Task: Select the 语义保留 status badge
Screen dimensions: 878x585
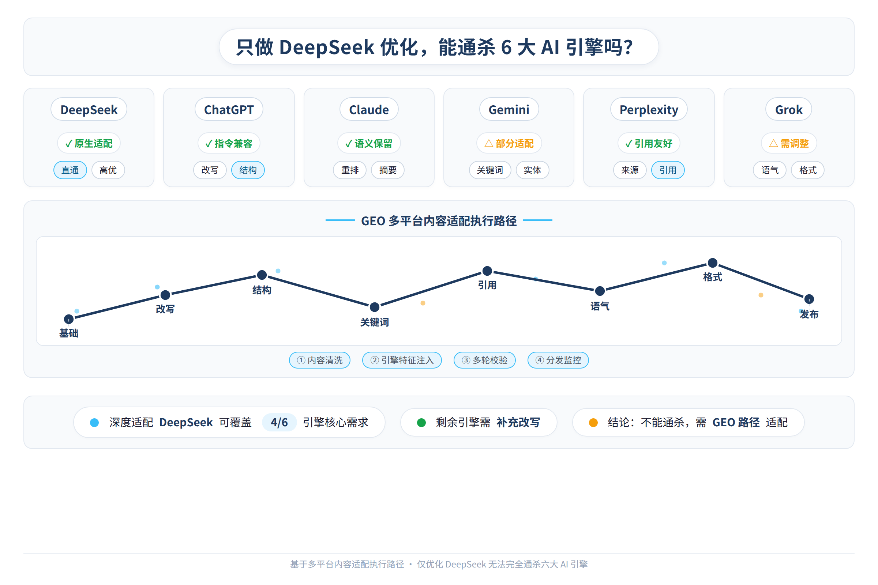Action: point(369,143)
